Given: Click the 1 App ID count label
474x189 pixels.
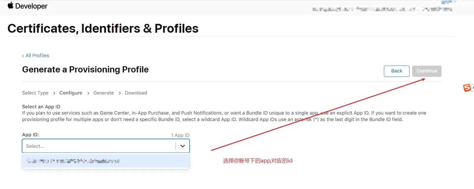Looking at the screenshot, I should pyautogui.click(x=180, y=135).
